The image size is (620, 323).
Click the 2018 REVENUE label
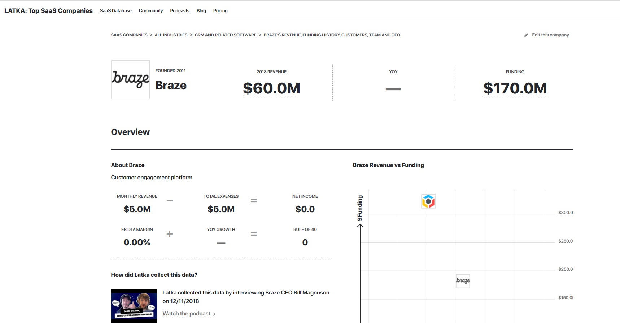(271, 72)
